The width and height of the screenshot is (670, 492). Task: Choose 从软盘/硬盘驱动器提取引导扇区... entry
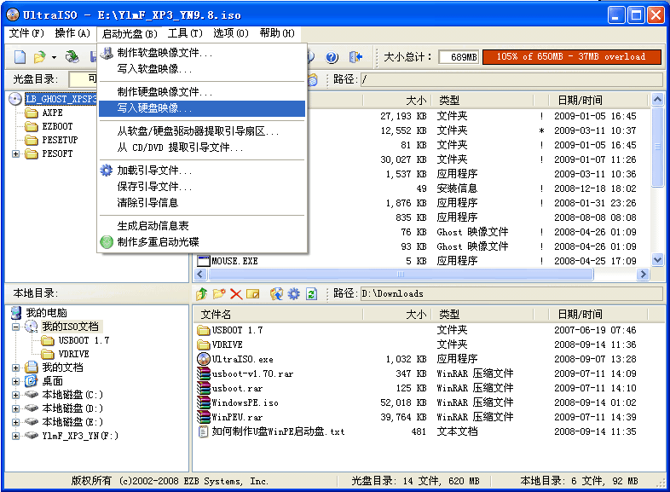click(x=202, y=131)
